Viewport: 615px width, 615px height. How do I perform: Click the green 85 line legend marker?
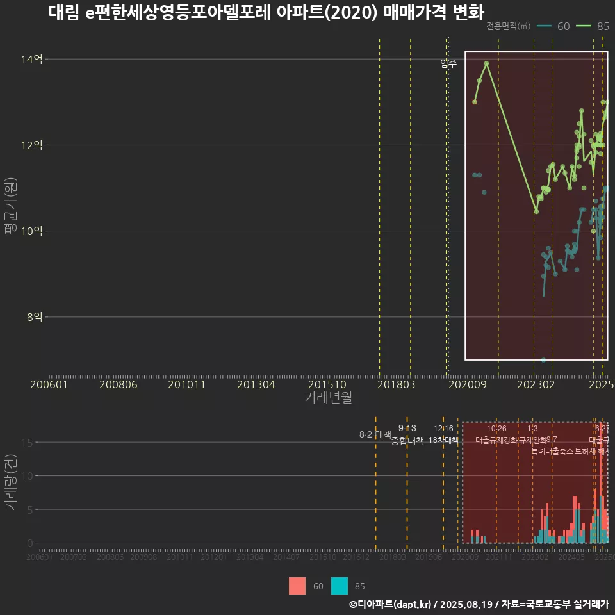point(583,26)
